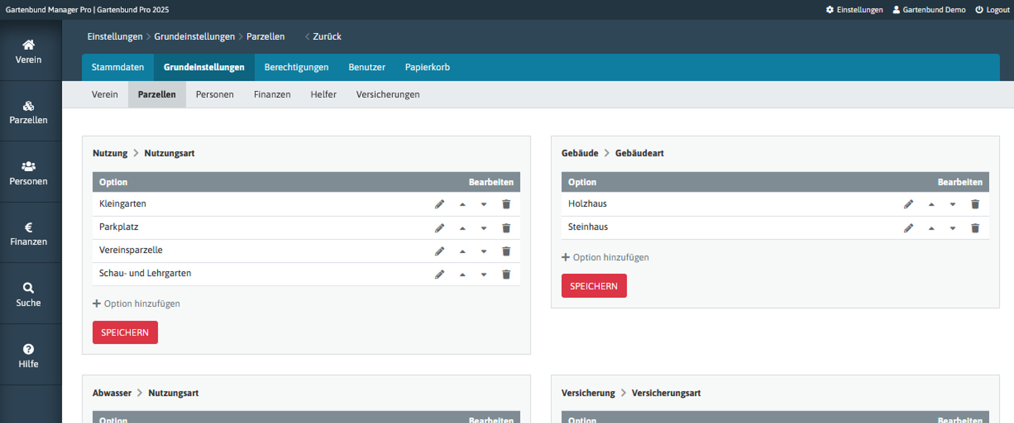This screenshot has width=1014, height=423.
Task: Delete the Parkplatz option with trash icon
Action: point(506,228)
